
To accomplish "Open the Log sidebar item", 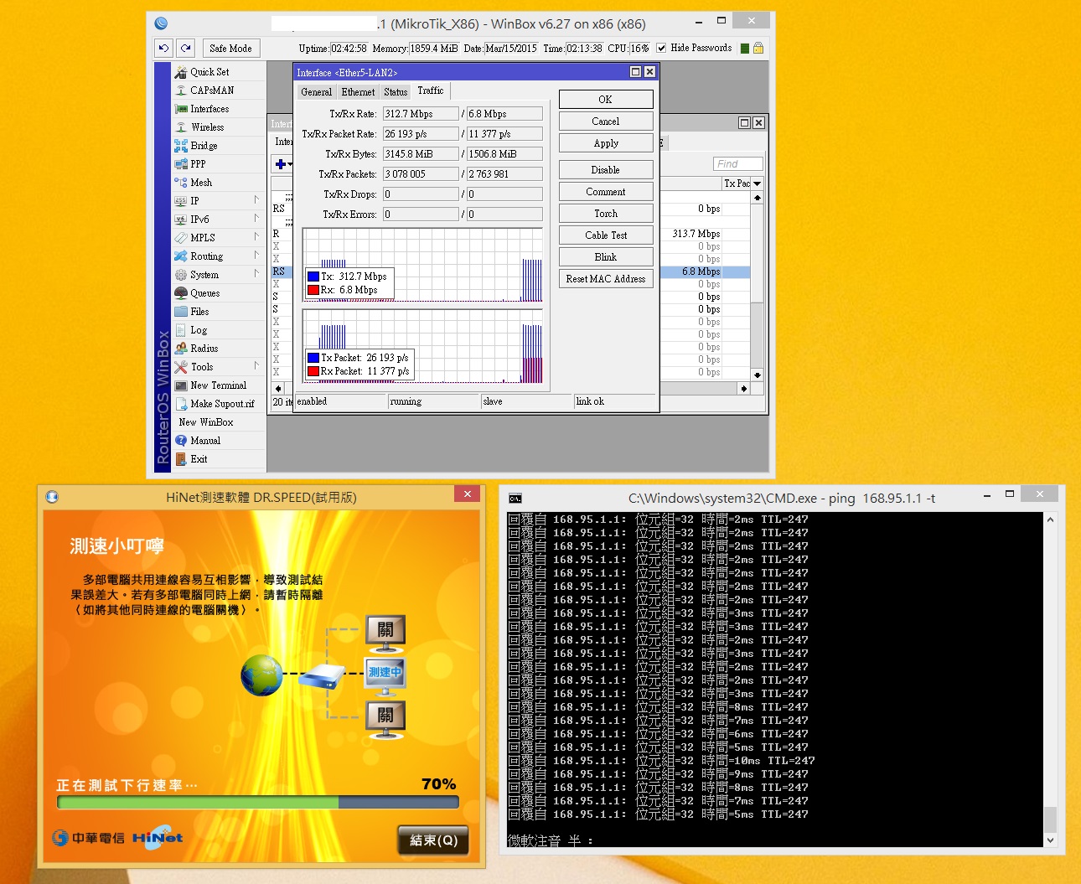I will (219, 330).
